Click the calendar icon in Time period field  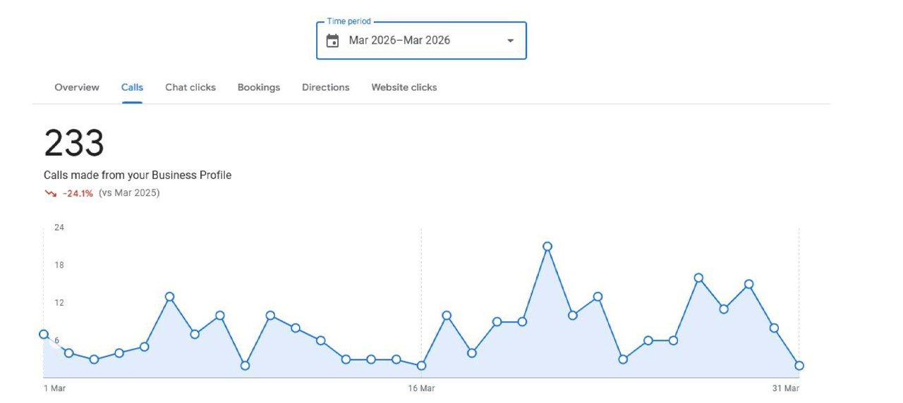[333, 41]
